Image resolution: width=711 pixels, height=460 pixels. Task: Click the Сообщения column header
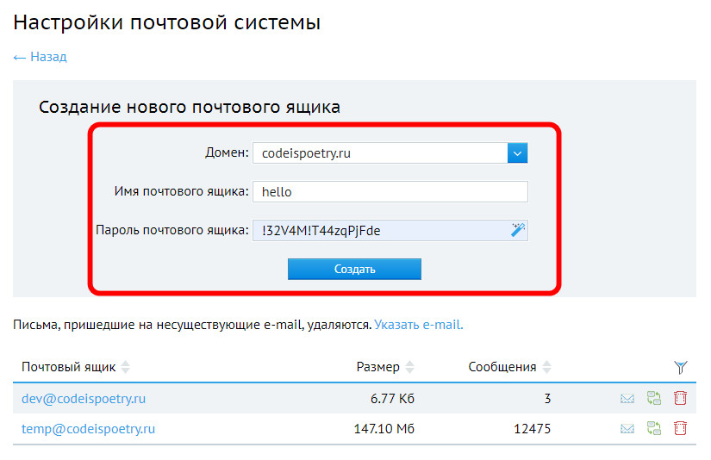coord(502,367)
